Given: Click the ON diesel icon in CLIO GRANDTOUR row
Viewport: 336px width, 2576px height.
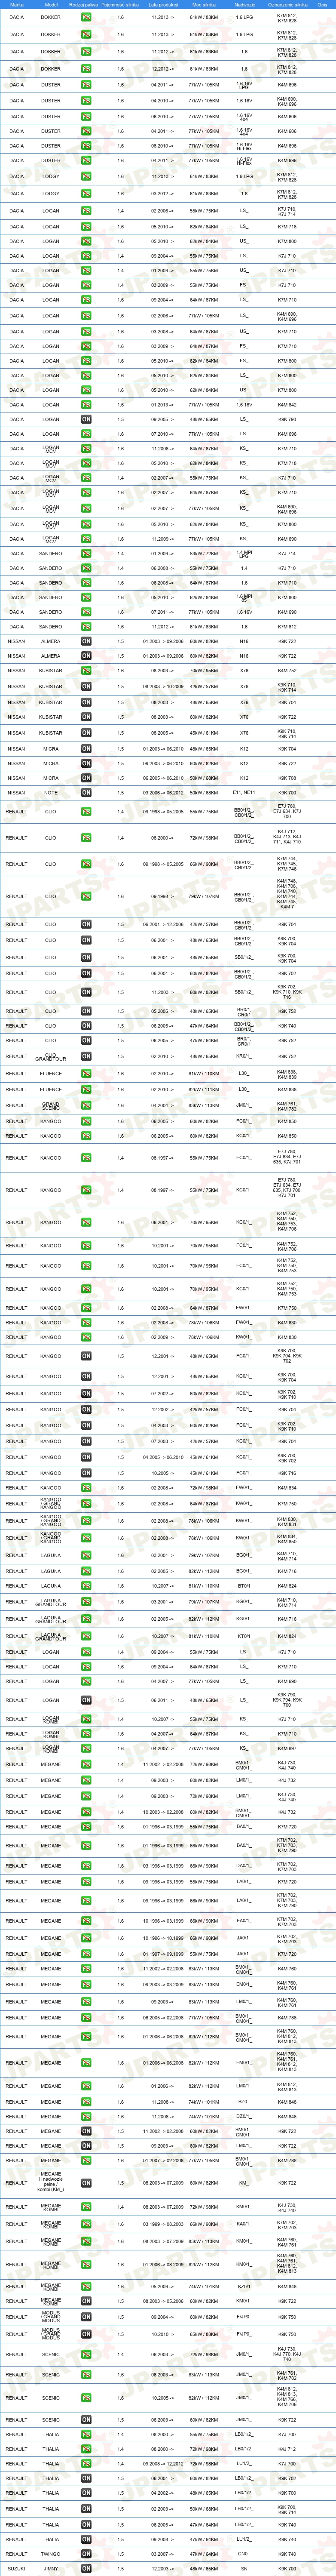Looking at the screenshot, I should [x=86, y=1056].
